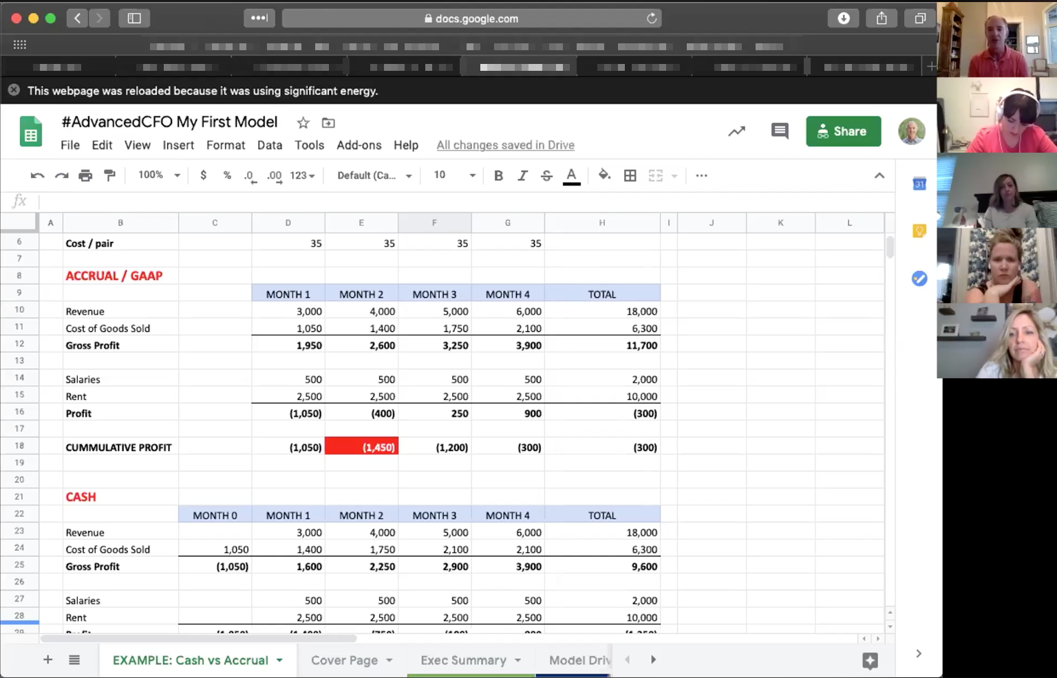This screenshot has height=678, width=1057.
Task: Click the Share button
Action: (843, 131)
